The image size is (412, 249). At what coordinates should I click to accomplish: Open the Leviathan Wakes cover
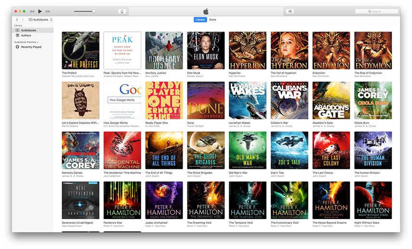tap(248, 100)
